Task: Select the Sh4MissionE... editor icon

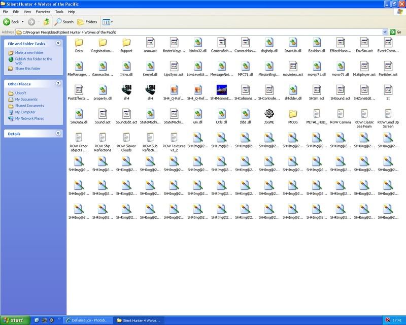Action: 221,90
